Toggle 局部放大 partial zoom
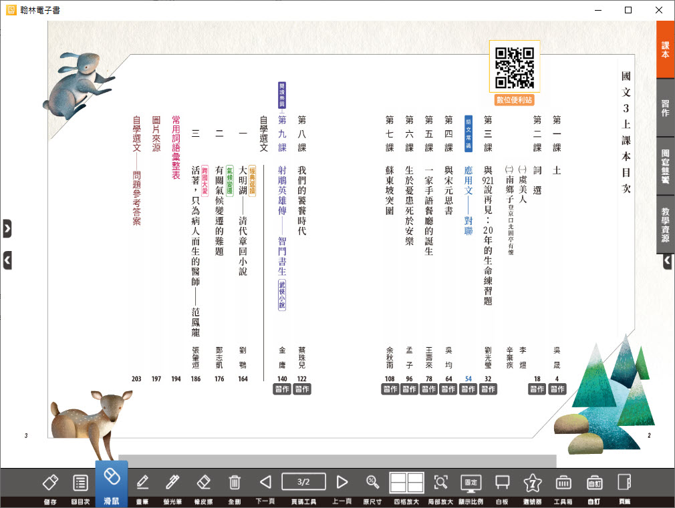Screen dimensions: 675x508 point(440,483)
